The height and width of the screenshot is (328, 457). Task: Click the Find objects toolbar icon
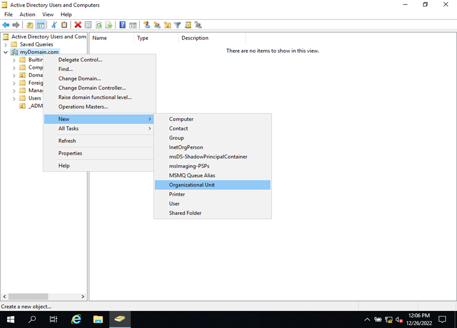point(188,25)
